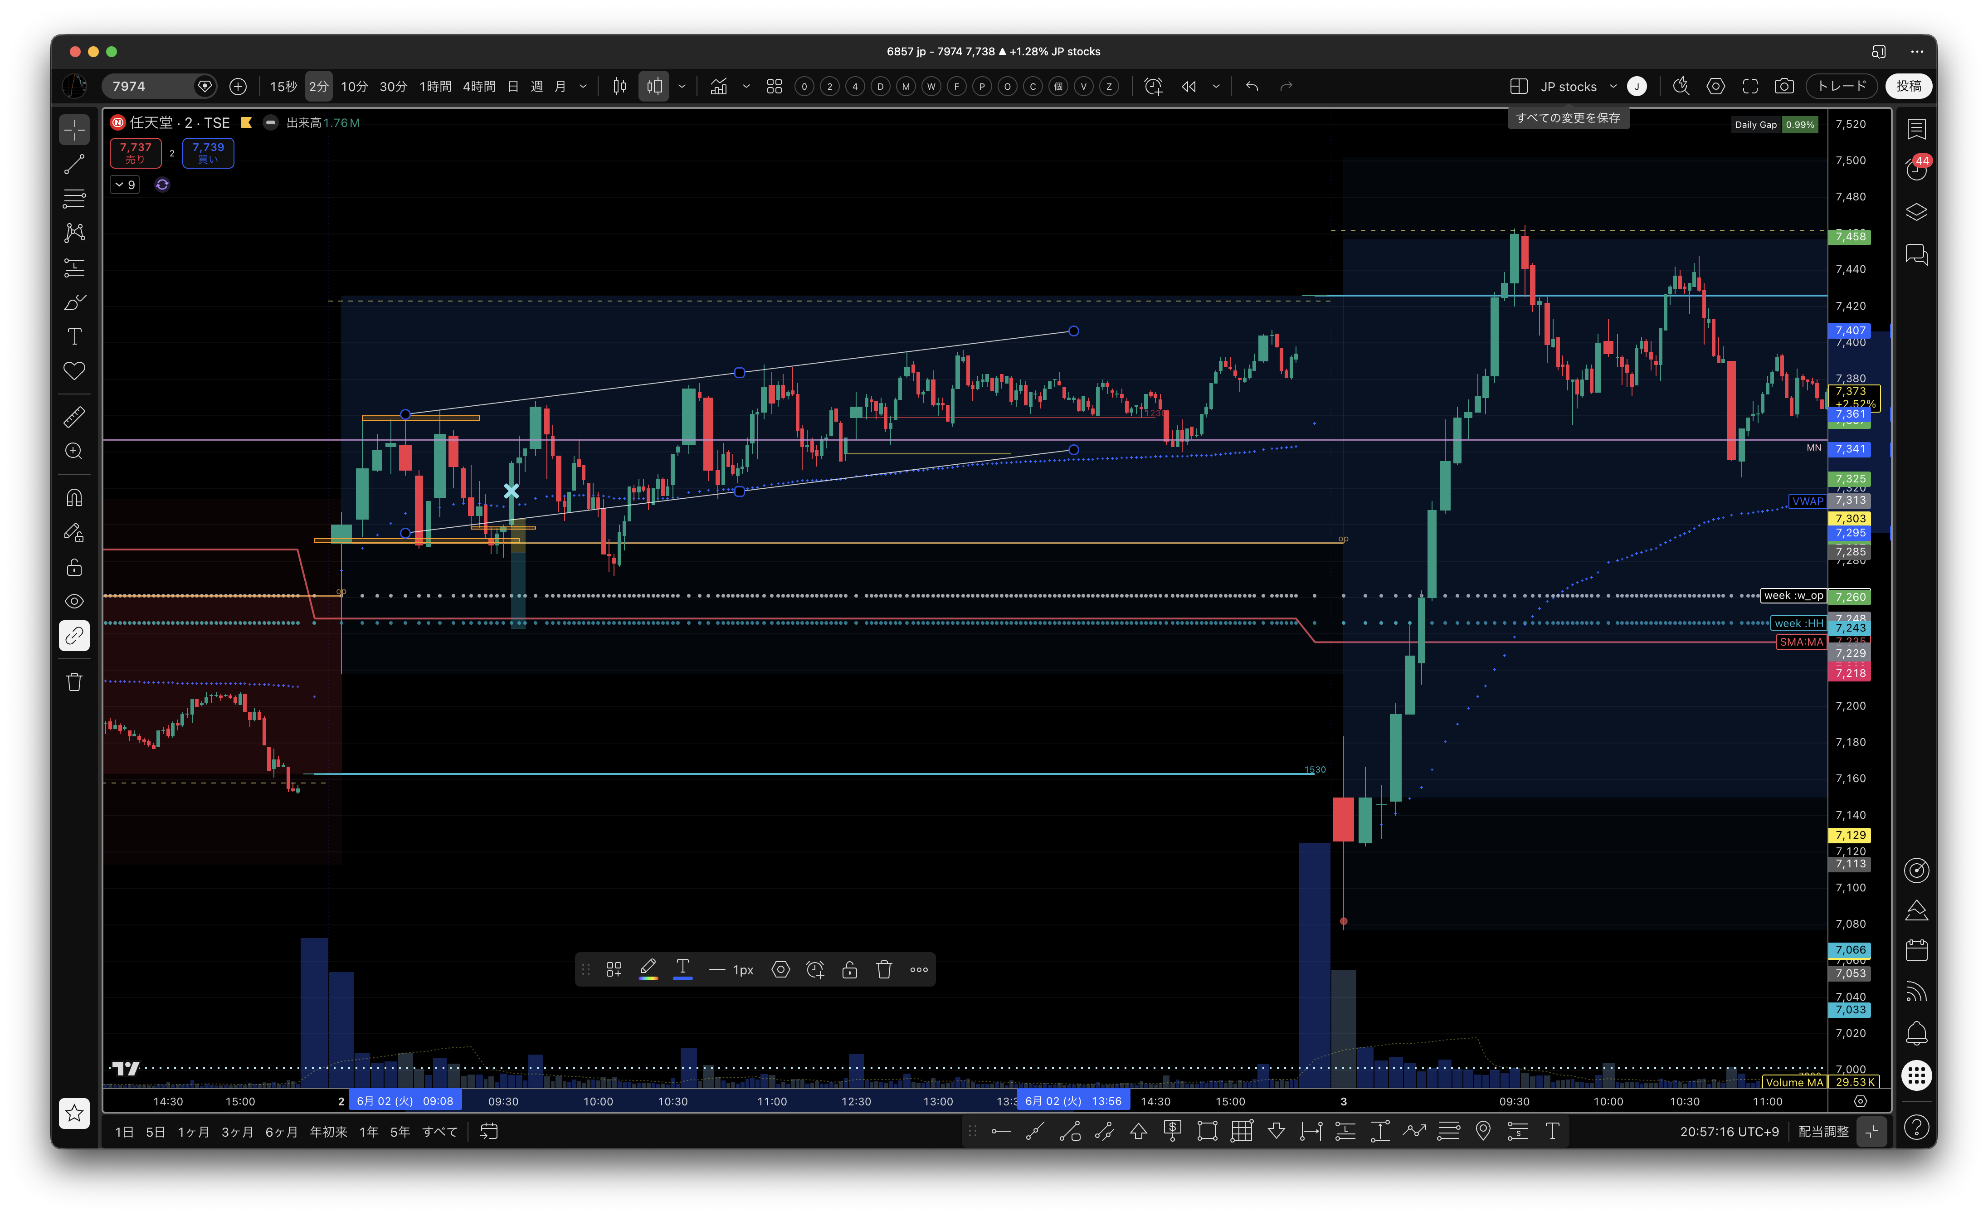Collapse the indicator legend showing 9
The image size is (1988, 1216).
pos(125,185)
